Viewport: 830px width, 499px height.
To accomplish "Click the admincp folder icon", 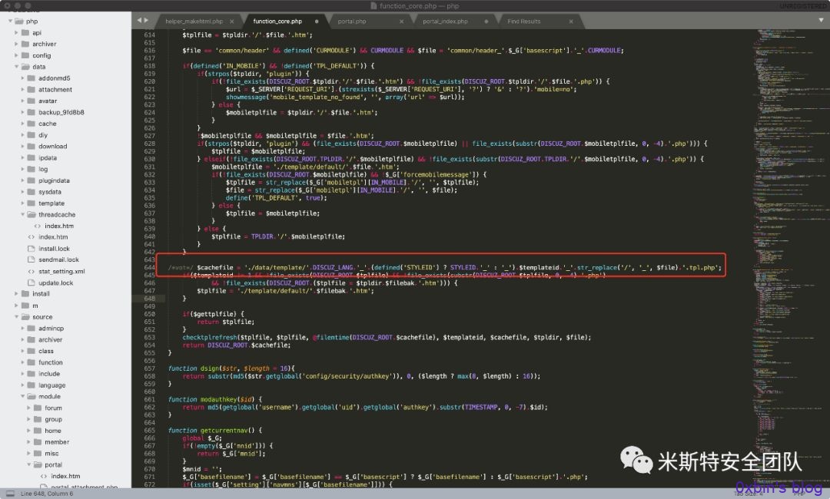I will pyautogui.click(x=32, y=329).
